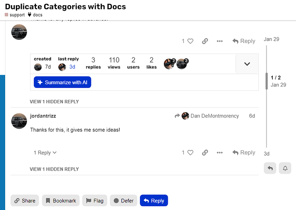The height and width of the screenshot is (210, 296).
Task: Bookmark this topic
Action: click(x=61, y=201)
